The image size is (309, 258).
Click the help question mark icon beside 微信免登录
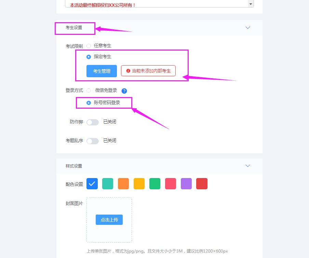click(x=124, y=91)
